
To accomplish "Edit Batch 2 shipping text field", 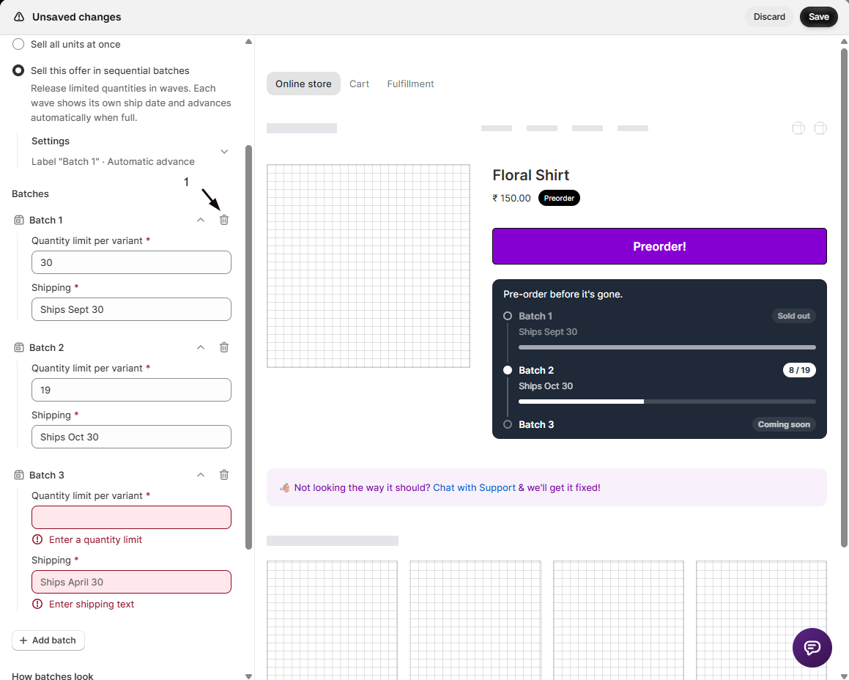I will [x=131, y=437].
